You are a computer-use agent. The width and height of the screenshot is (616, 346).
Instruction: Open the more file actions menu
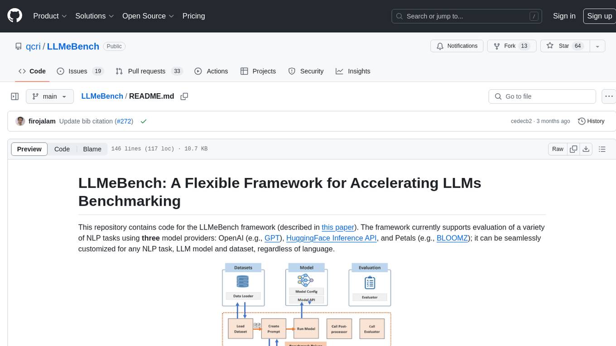[x=609, y=96]
